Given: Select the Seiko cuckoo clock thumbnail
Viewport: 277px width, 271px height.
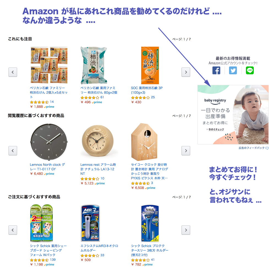Looking at the screenshot, I should coord(144,142).
